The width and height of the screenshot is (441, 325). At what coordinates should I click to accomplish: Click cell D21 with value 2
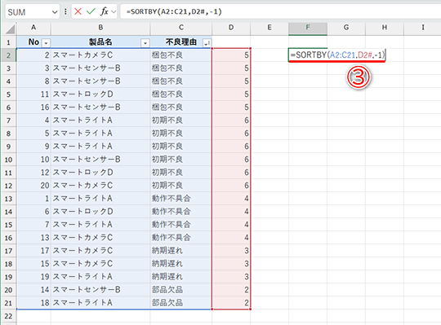click(231, 303)
